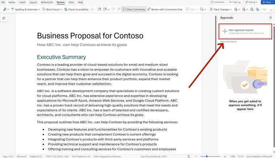Screen dimensions: 275x158
Task: Toggle Fit page view in the status bar
Action: click(x=241, y=156)
